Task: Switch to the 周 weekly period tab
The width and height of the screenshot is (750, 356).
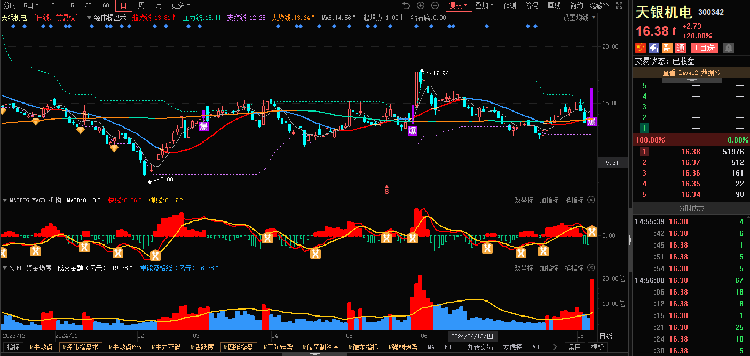Action: pos(141,5)
